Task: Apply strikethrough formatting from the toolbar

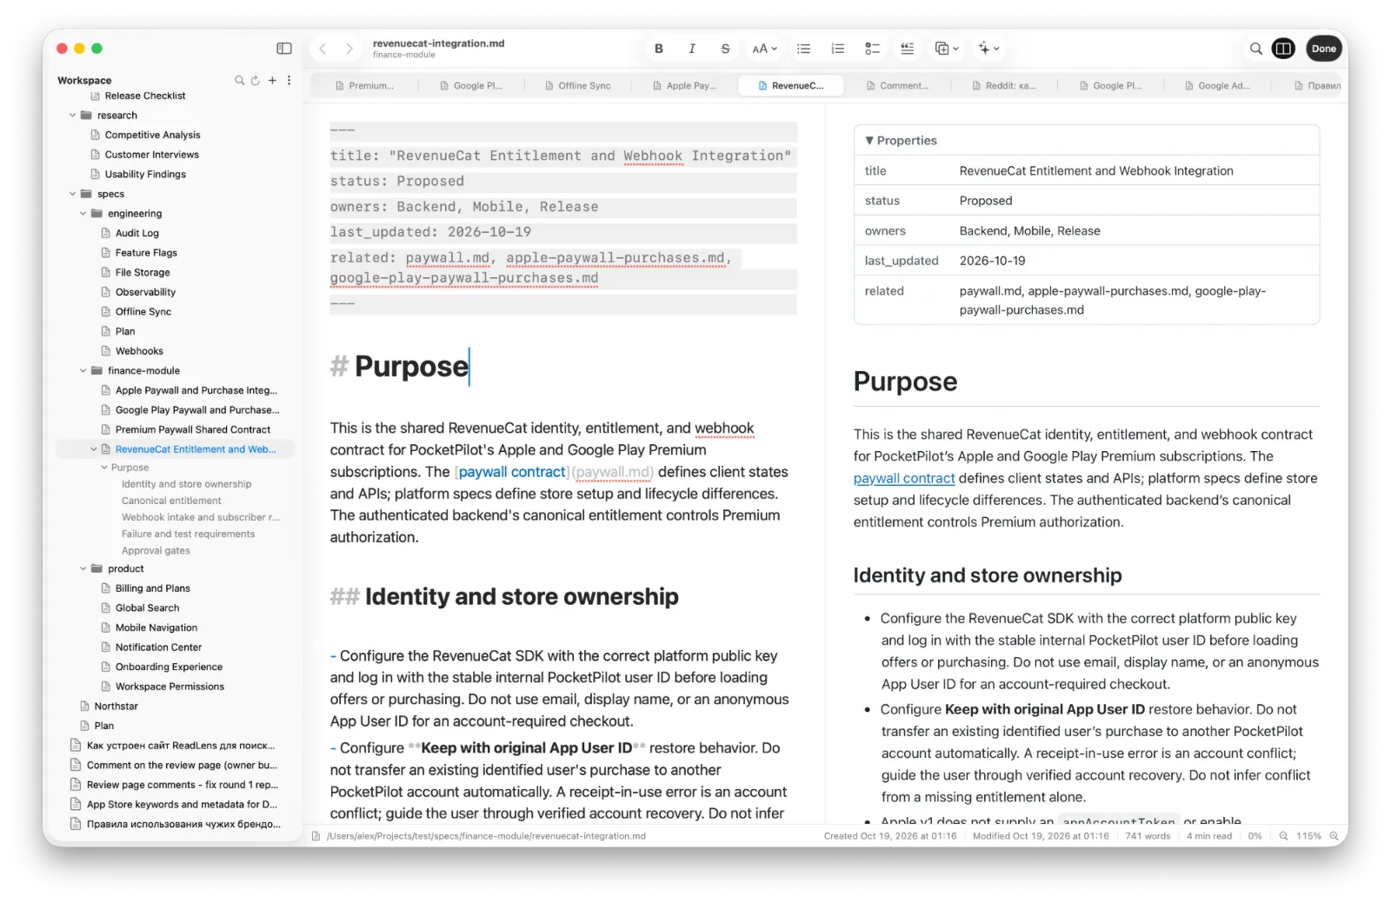Action: click(x=725, y=49)
